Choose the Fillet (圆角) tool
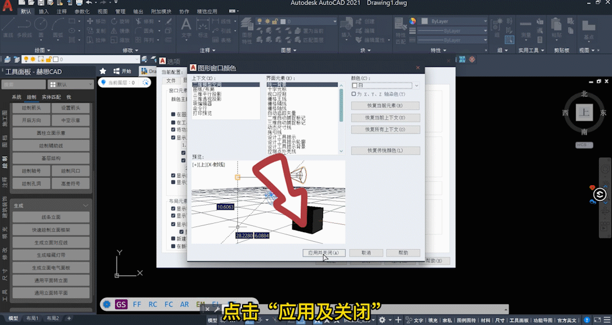 (145, 31)
